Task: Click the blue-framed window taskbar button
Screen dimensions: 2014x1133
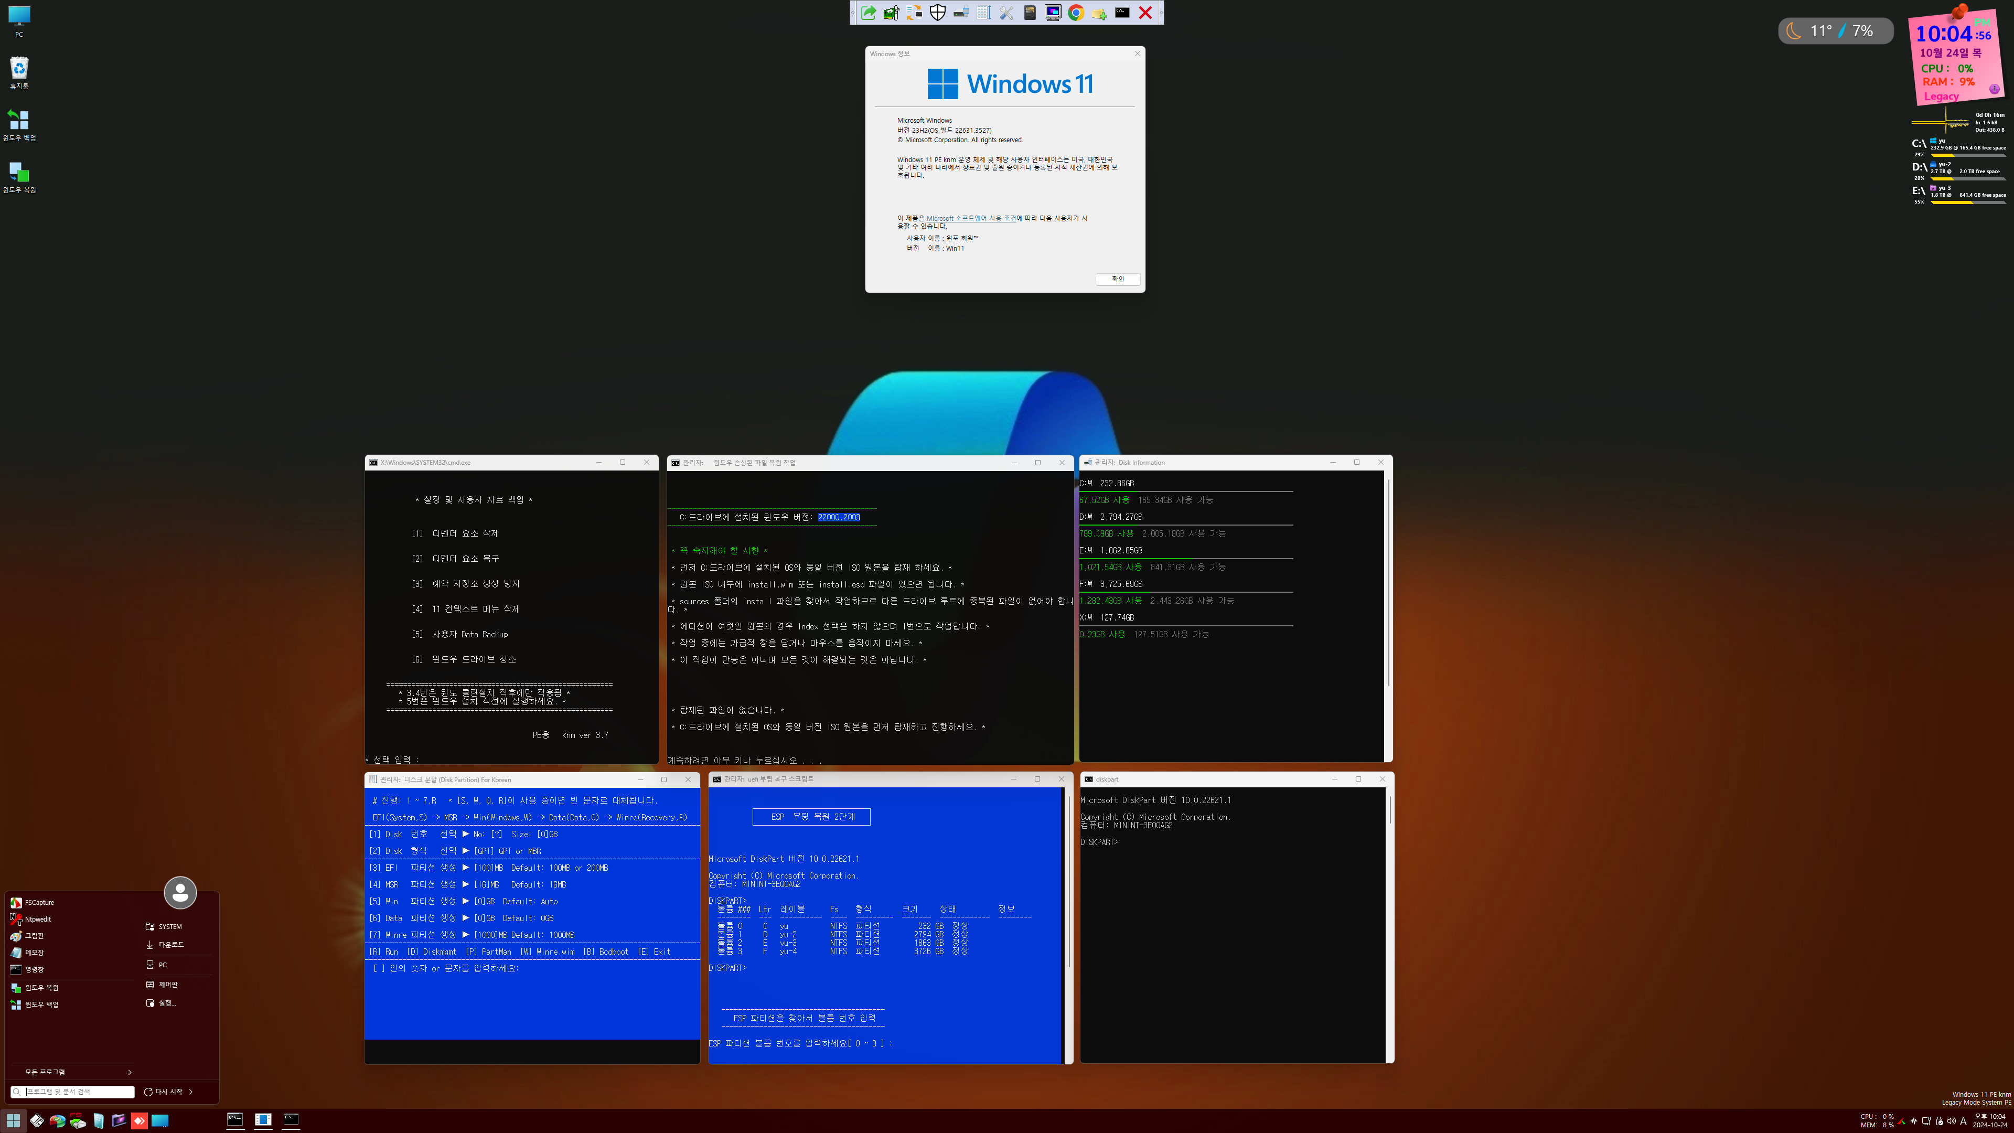Action: tap(263, 1120)
